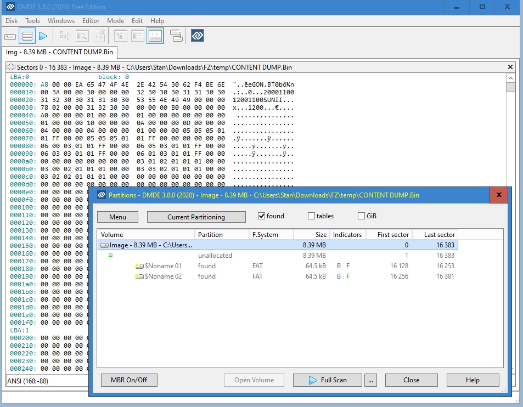Click the offset label 000020:

click(x=23, y=100)
